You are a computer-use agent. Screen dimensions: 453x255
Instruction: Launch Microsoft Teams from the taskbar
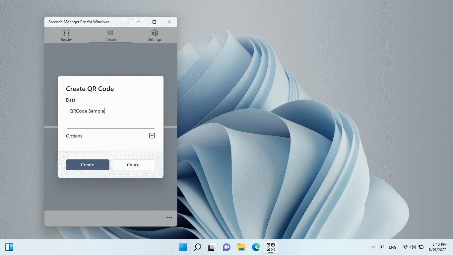click(227, 247)
